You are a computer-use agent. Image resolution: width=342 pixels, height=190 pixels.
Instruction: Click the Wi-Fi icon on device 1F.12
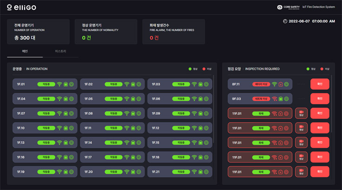(x=194, y=128)
